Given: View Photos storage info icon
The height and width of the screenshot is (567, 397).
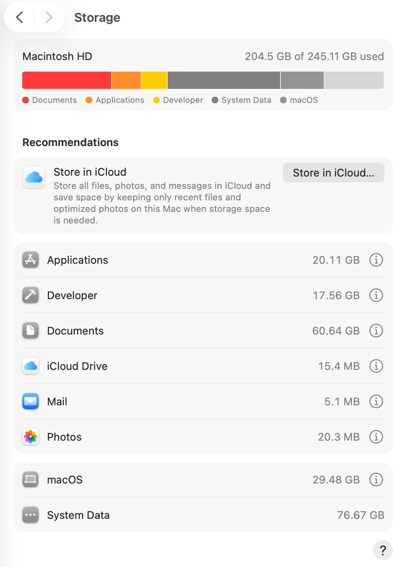Looking at the screenshot, I should click(x=376, y=437).
